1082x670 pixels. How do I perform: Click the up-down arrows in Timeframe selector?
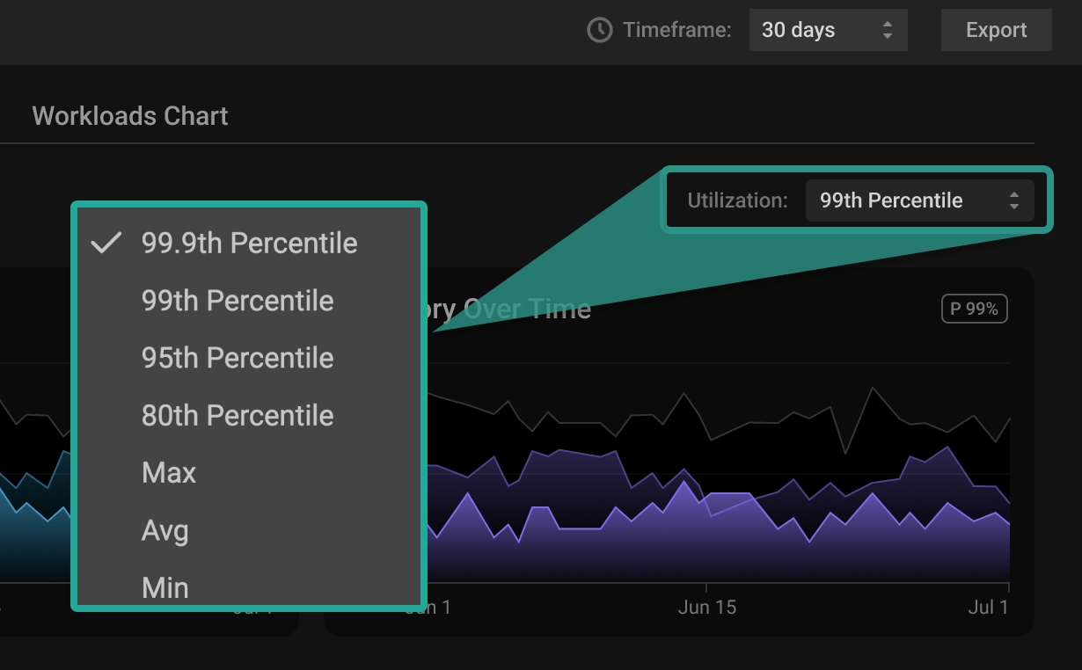(x=887, y=30)
